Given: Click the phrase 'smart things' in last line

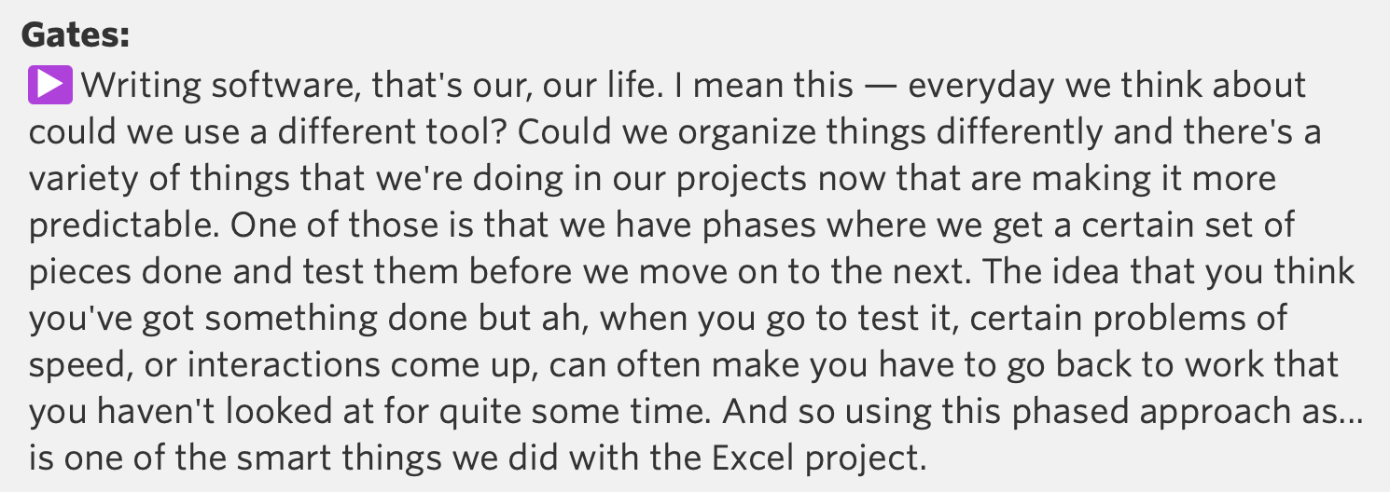Looking at the screenshot, I should 259,459.
